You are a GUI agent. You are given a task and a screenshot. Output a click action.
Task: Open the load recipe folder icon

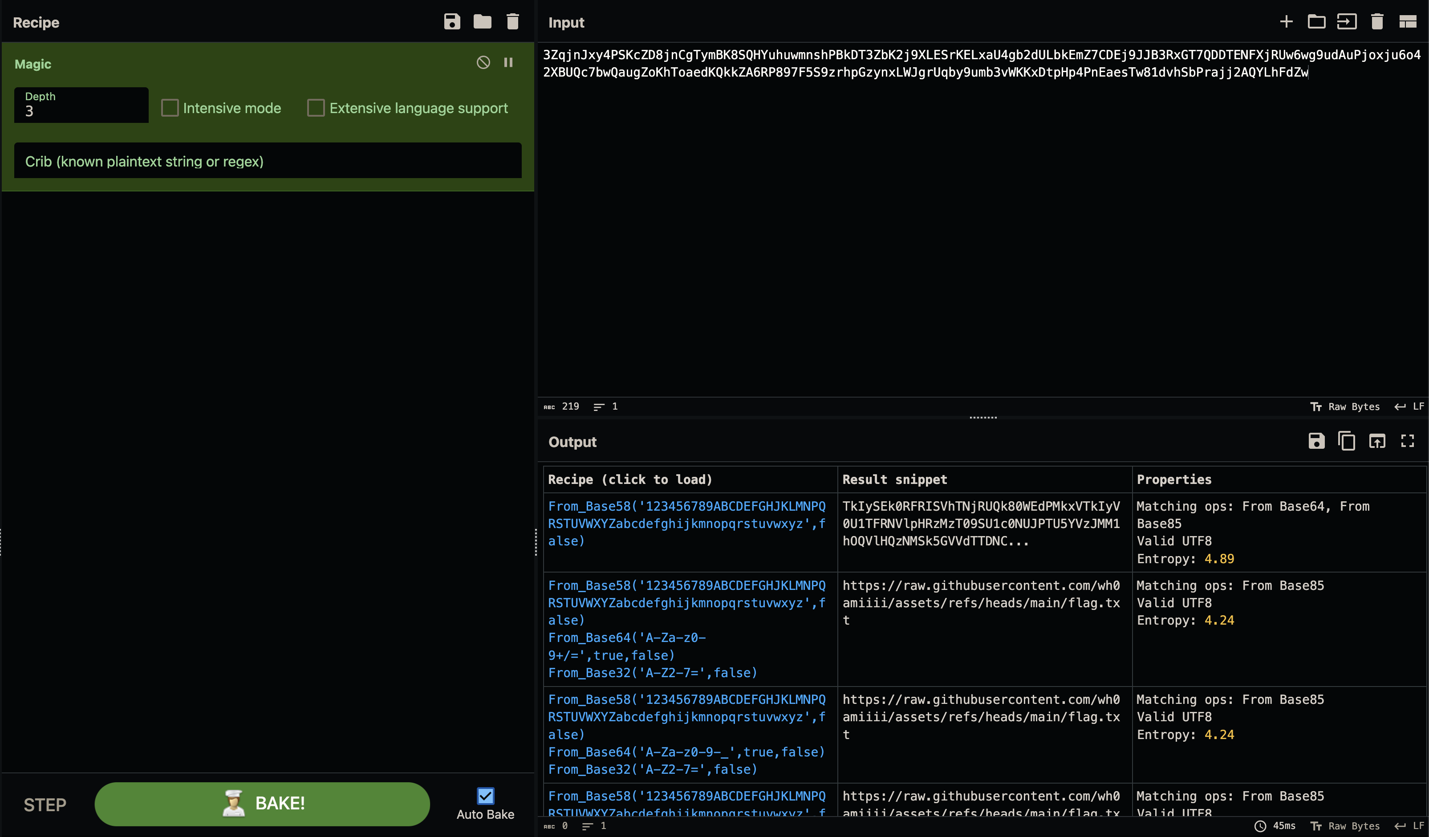point(483,22)
